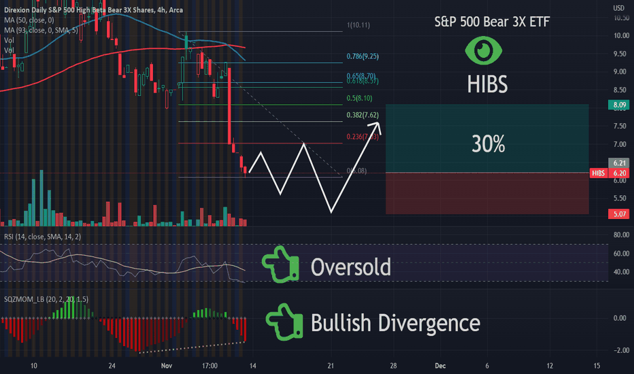Click '10.00' on the price axis

pyautogui.click(x=621, y=35)
